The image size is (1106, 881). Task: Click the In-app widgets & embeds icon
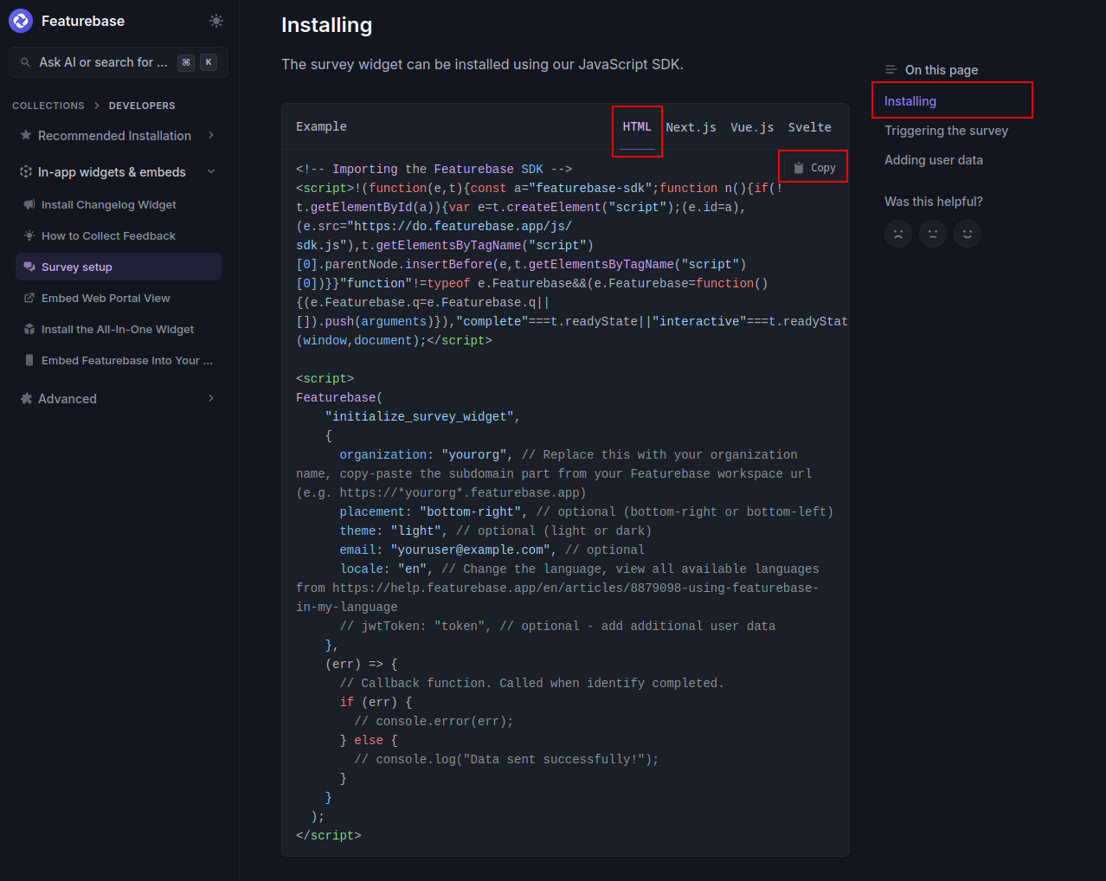(x=26, y=172)
